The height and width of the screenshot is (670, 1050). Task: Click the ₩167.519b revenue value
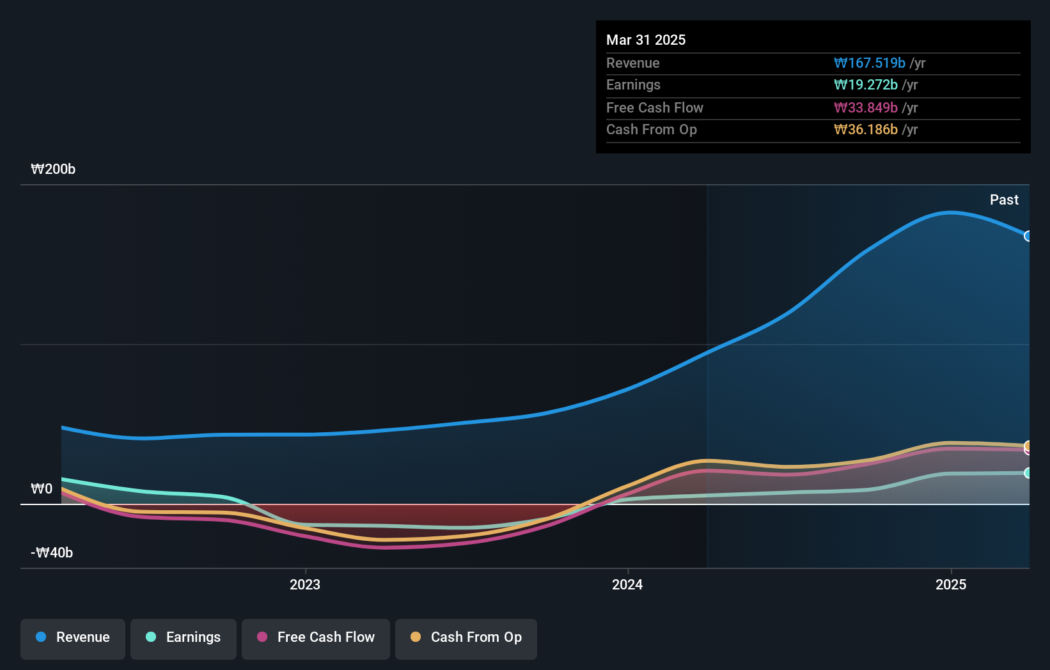870,63
